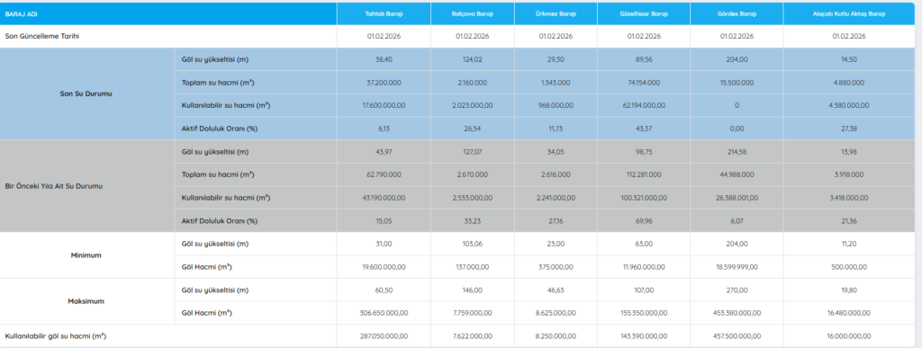Image resolution: width=922 pixels, height=348 pixels.
Task: Click the Gördes Barajı column header
Action: (737, 13)
